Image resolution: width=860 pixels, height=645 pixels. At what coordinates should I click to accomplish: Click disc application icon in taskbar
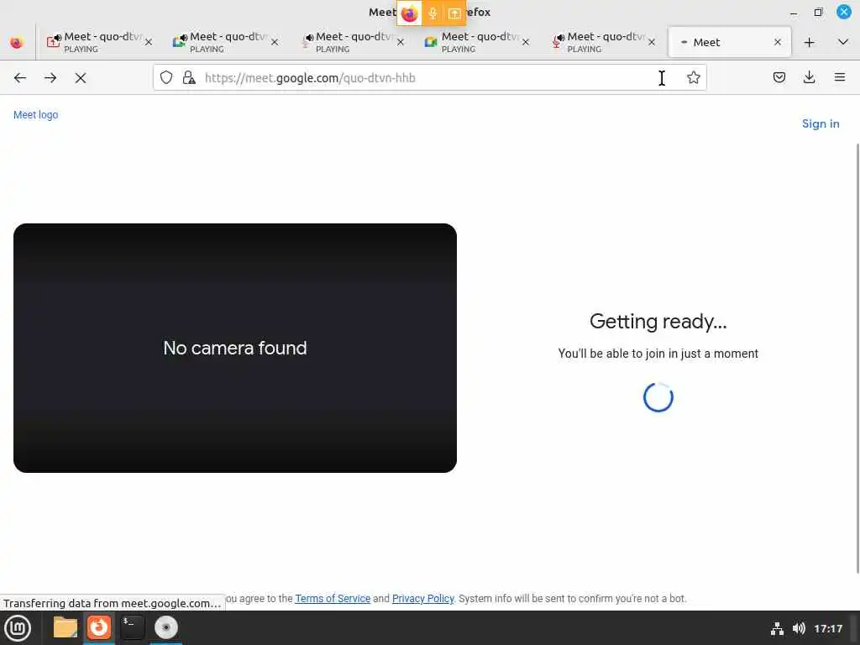pos(165,627)
